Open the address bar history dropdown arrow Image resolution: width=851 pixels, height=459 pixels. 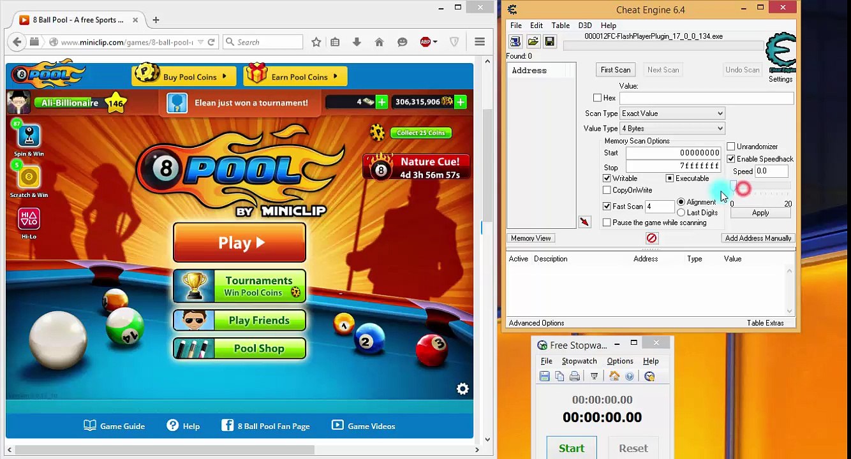pyautogui.click(x=200, y=42)
